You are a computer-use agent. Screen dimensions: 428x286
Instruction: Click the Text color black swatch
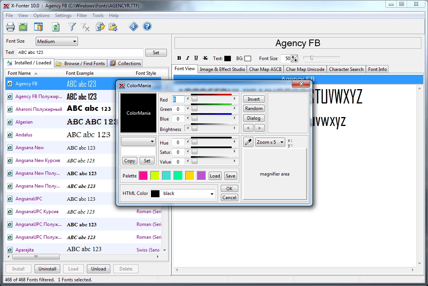(x=227, y=59)
